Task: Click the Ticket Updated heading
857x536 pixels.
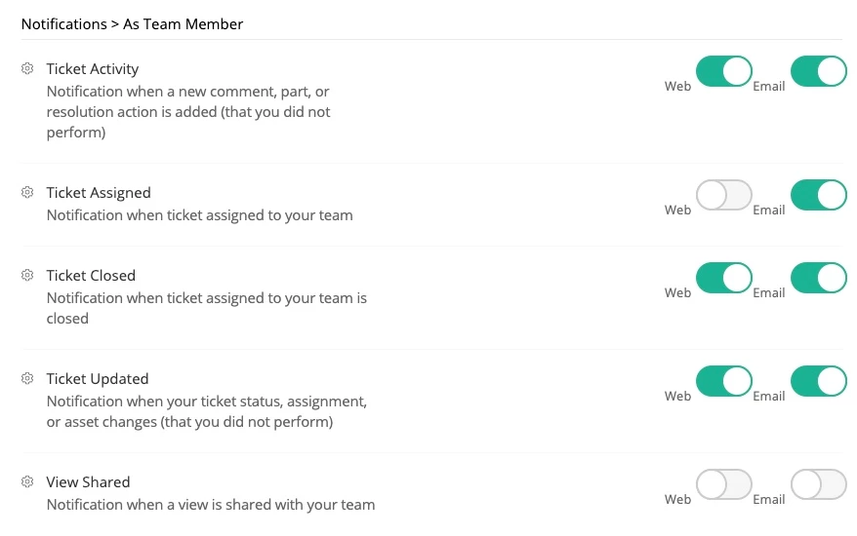Action: 98,379
